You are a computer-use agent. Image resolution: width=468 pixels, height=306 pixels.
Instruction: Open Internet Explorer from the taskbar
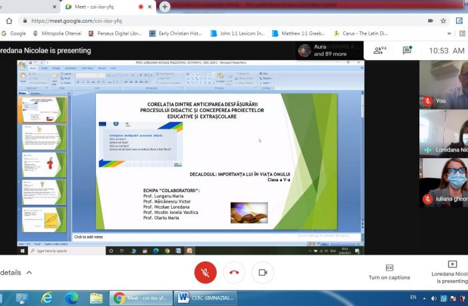tap(47, 298)
